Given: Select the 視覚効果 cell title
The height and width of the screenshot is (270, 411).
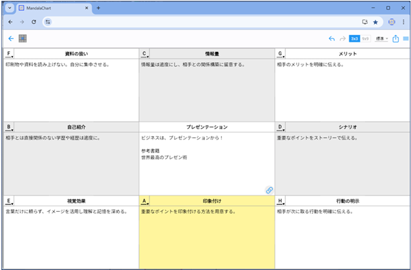Looking at the screenshot, I should click(x=76, y=201).
